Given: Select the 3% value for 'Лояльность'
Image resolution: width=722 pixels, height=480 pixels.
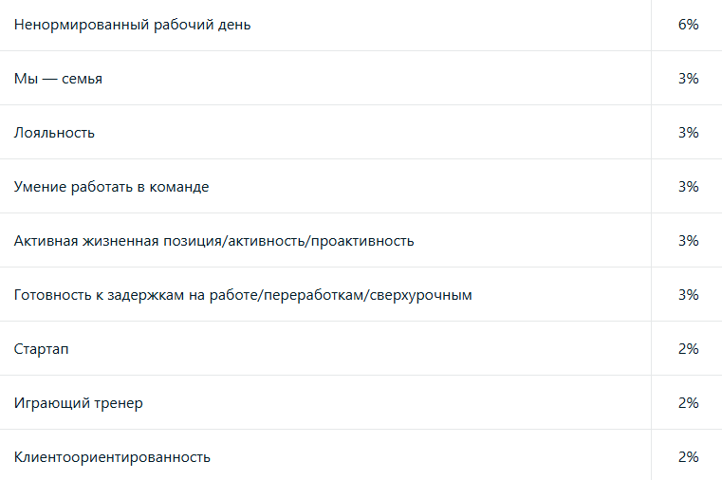Looking at the screenshot, I should 689,133.
